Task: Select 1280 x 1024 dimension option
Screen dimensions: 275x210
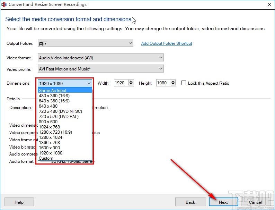Action: tap(65, 137)
